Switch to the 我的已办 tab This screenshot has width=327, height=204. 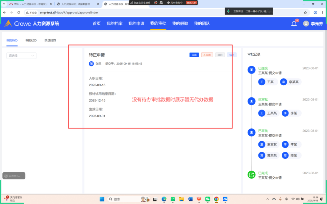pos(31,40)
